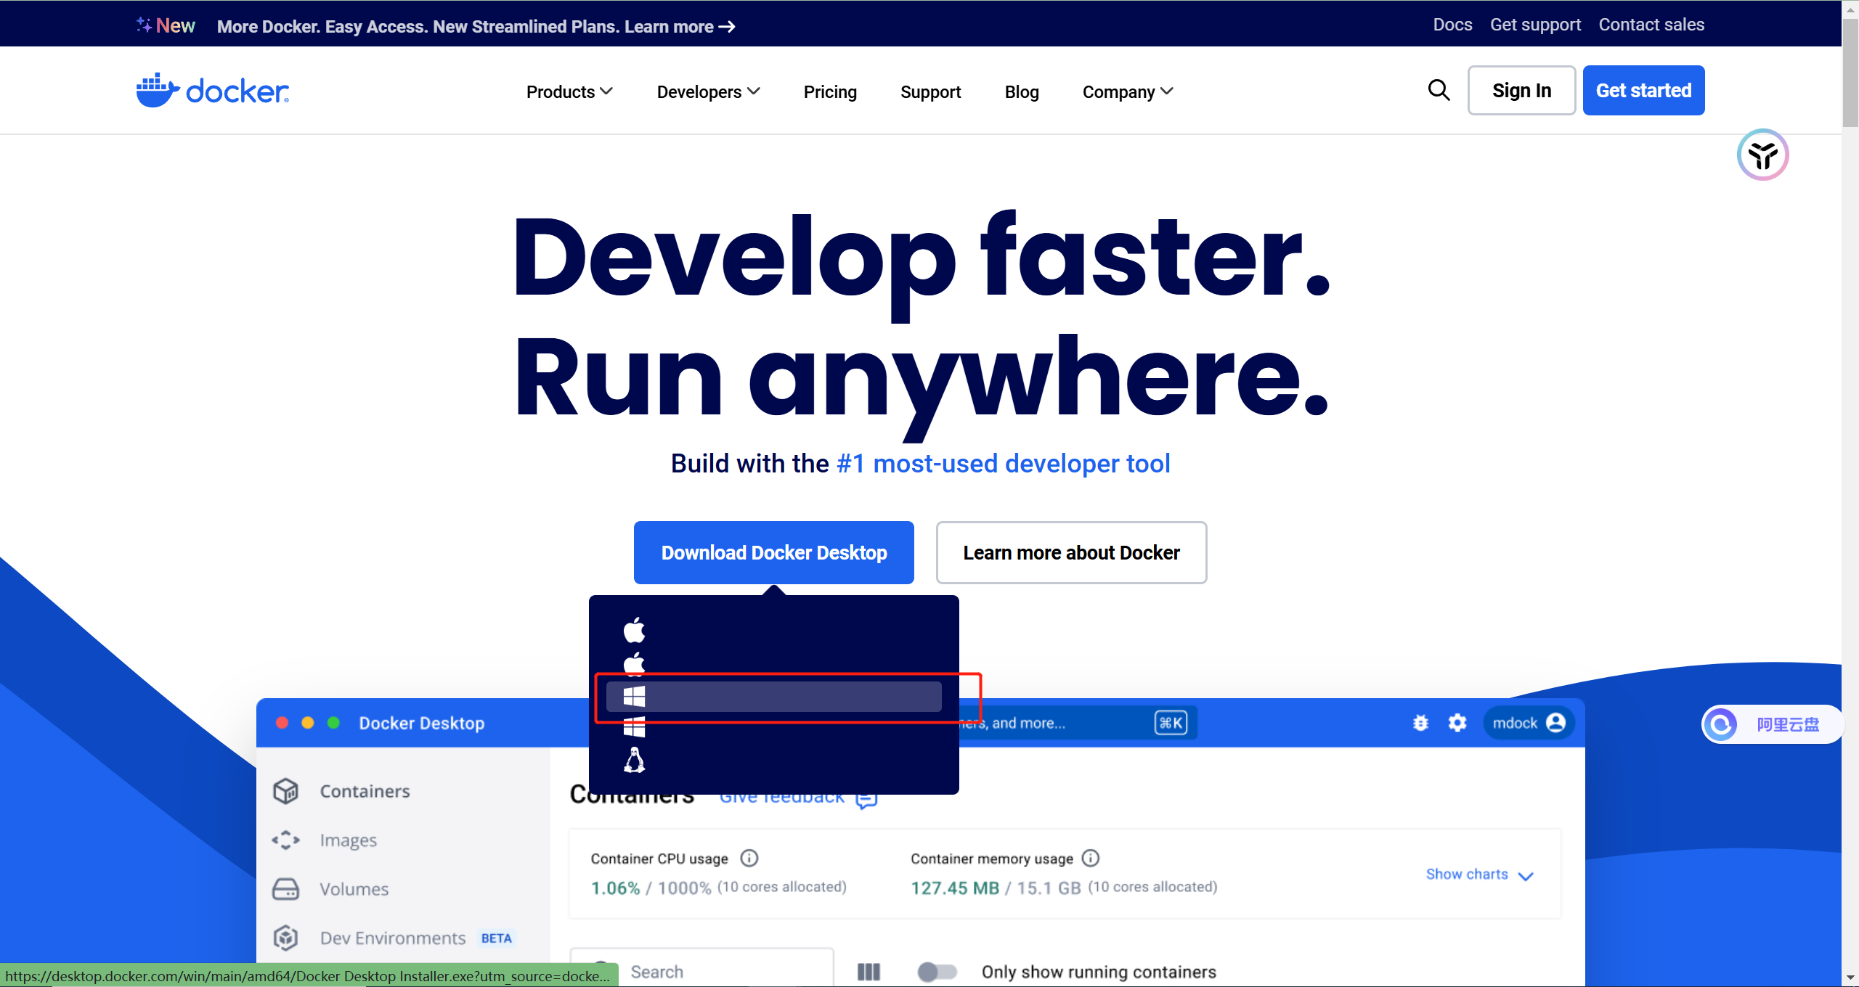Click Docker Desktop top search bar

[1078, 723]
